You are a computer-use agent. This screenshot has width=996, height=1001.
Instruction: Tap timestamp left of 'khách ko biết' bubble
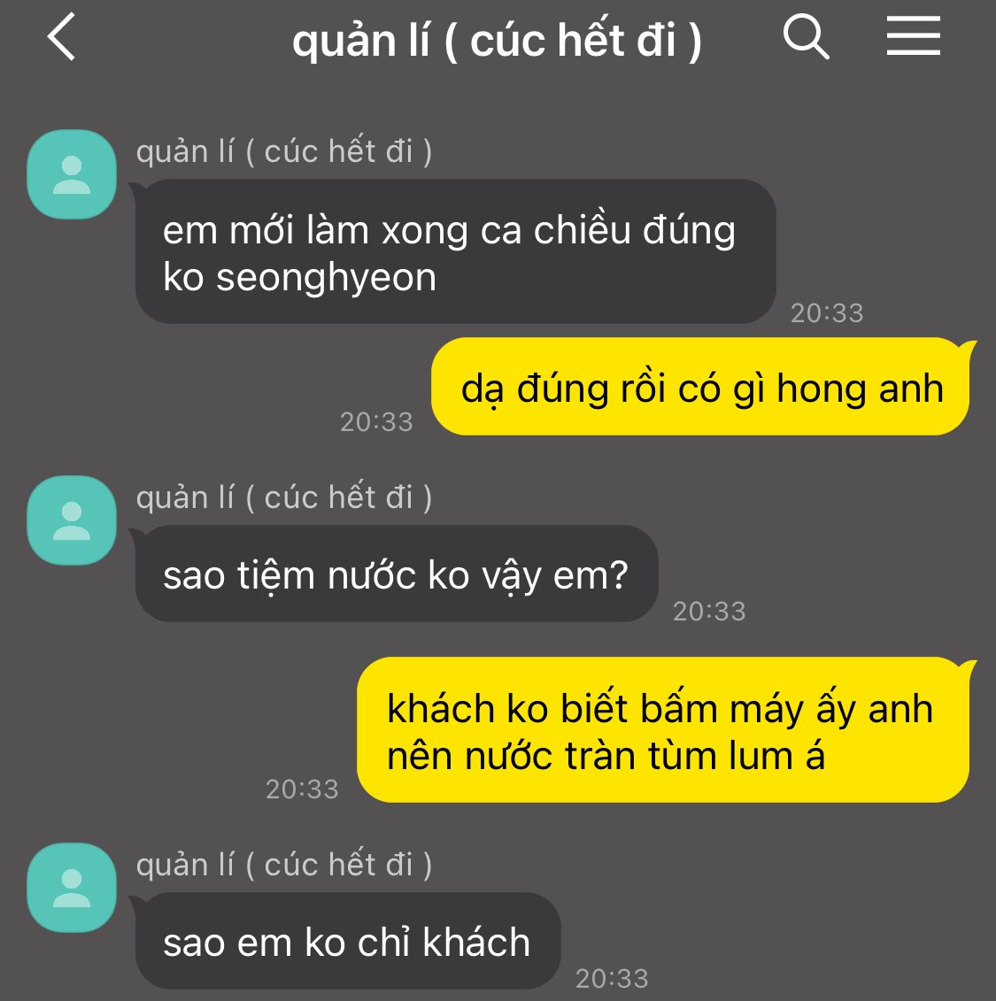[302, 789]
